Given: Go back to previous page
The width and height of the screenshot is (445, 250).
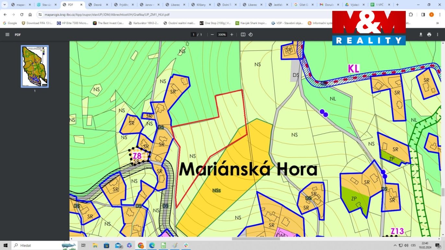Looking at the screenshot, I should click(5, 15).
